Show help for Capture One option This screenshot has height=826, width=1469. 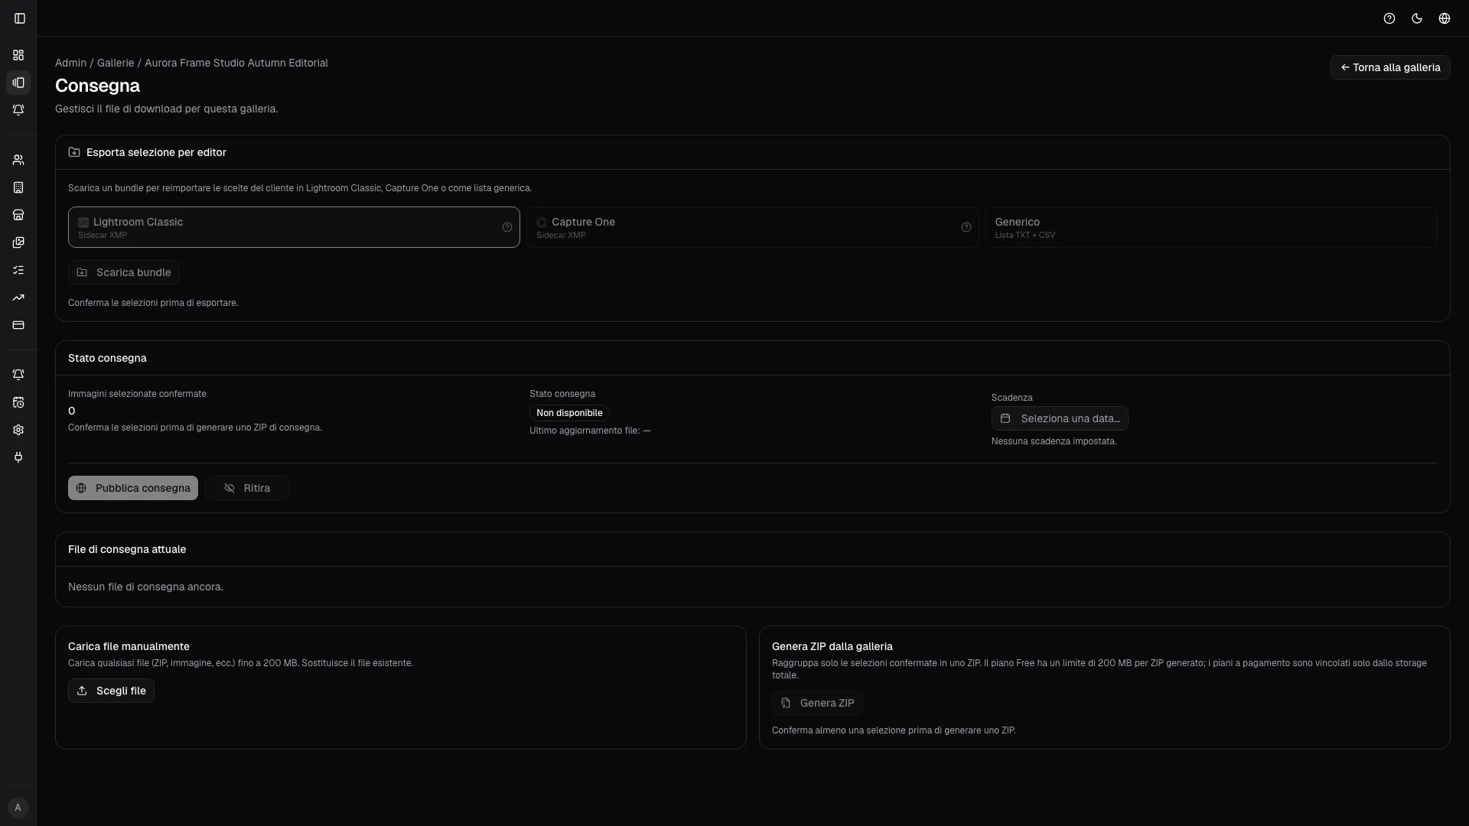(966, 227)
